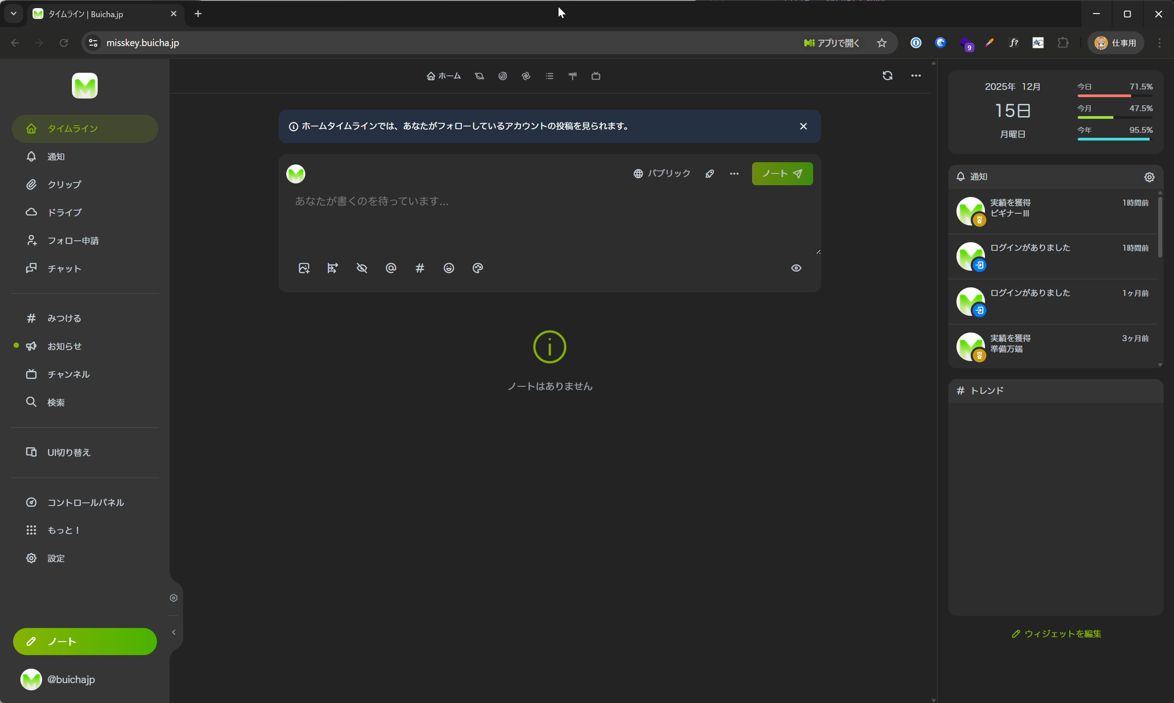Switch to the social timeline tab icon
Viewport: 1174px width, 703px height.
[502, 76]
